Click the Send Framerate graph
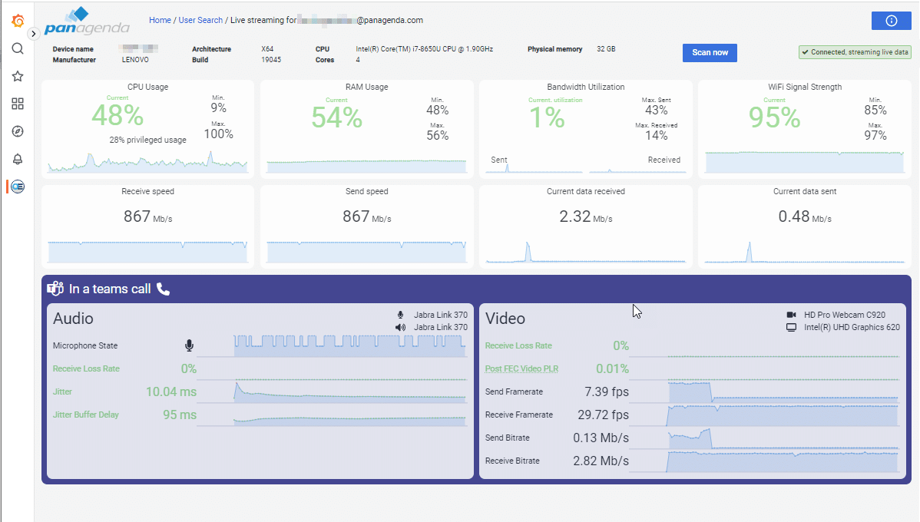 click(x=784, y=391)
